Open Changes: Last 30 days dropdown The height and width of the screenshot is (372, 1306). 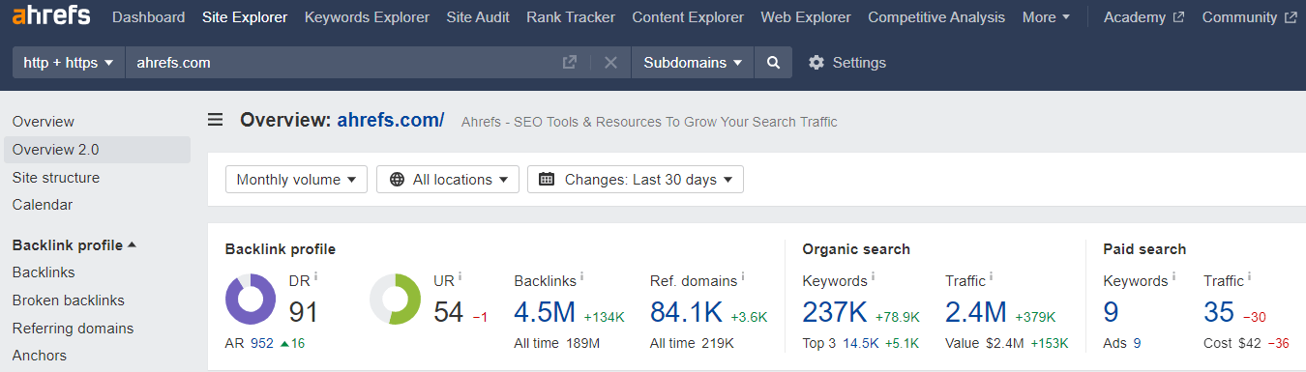(x=636, y=180)
